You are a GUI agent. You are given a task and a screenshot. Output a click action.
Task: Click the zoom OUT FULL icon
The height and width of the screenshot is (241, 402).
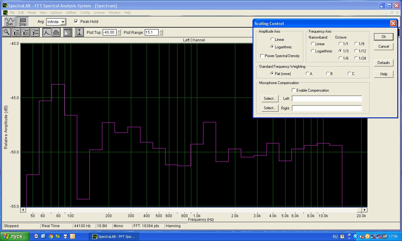click(35, 32)
